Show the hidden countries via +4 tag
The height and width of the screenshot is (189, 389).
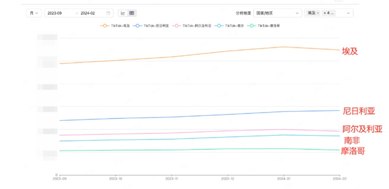pos(329,13)
